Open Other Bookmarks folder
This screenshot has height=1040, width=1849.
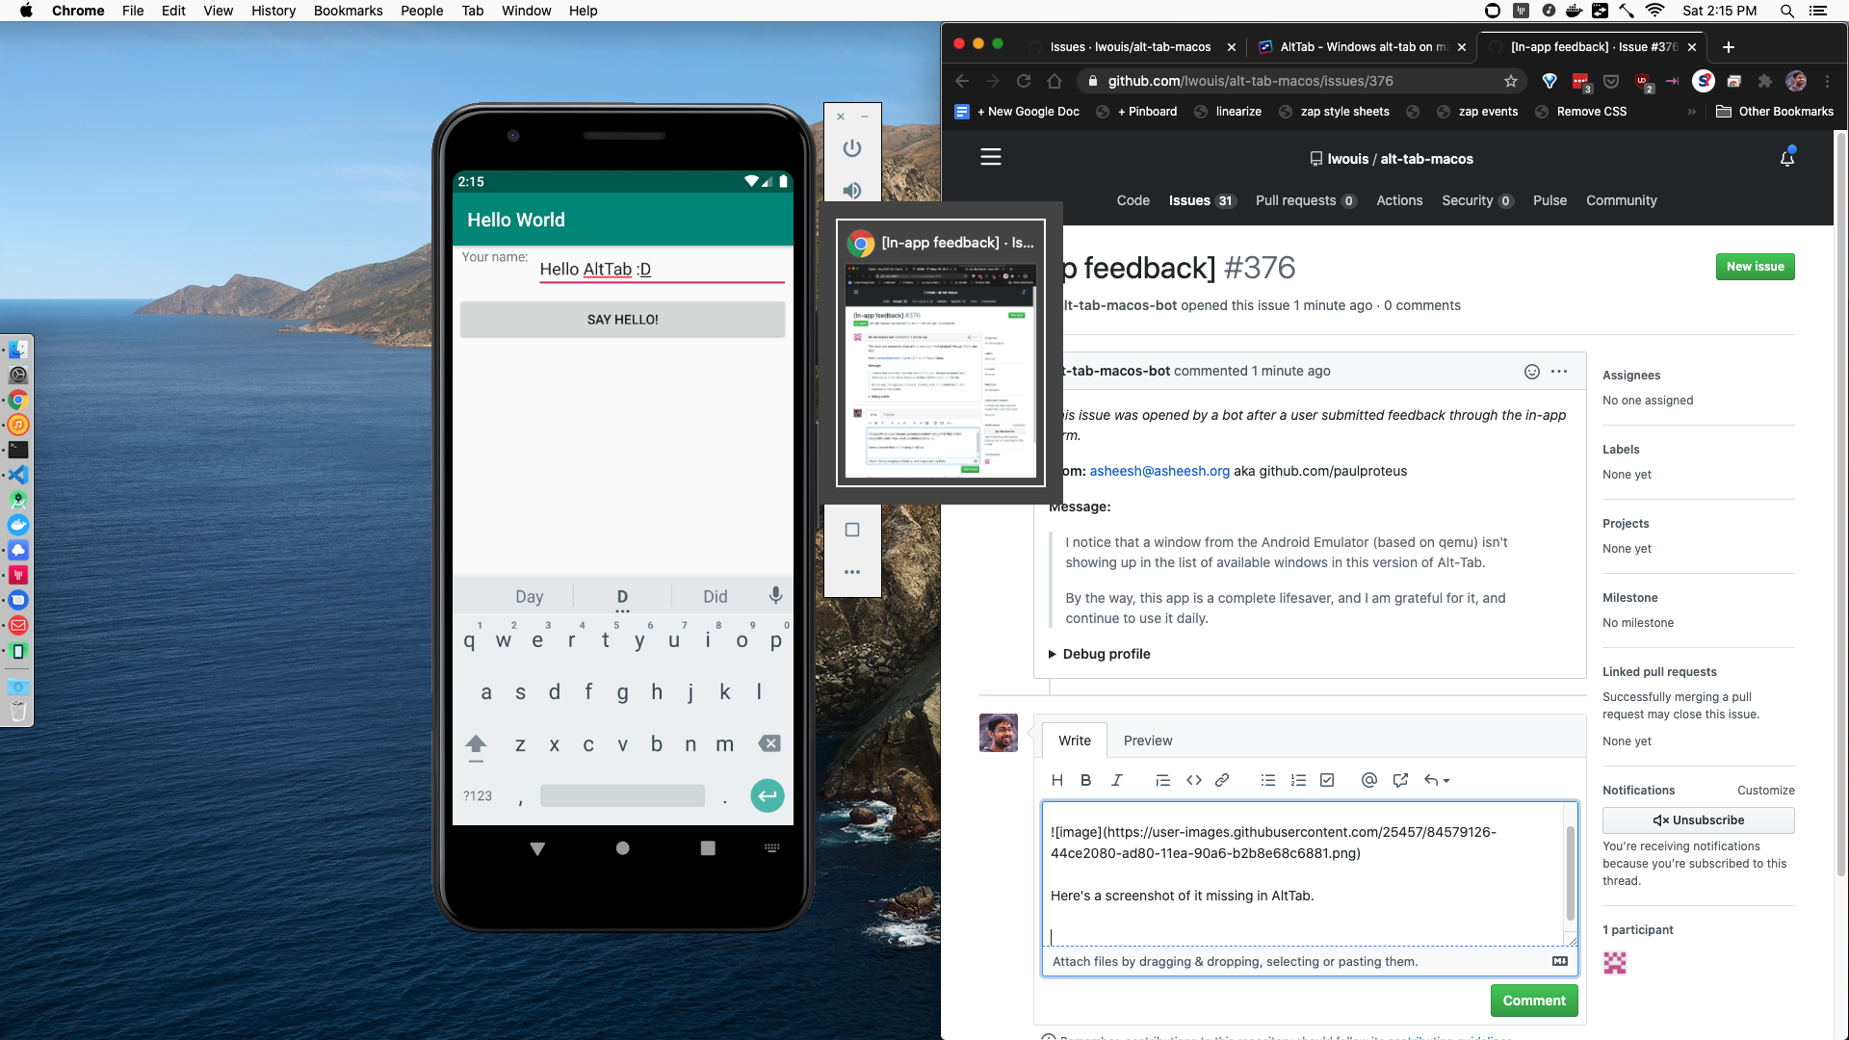[x=1775, y=112]
